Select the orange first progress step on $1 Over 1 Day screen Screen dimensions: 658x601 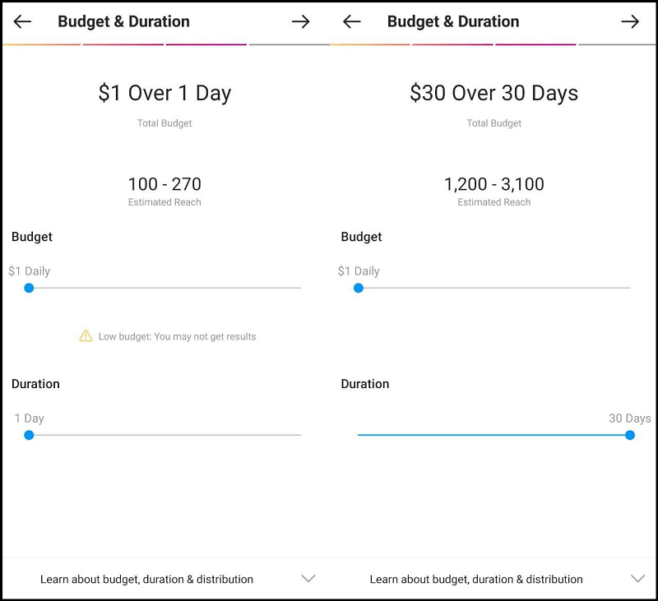coord(41,44)
